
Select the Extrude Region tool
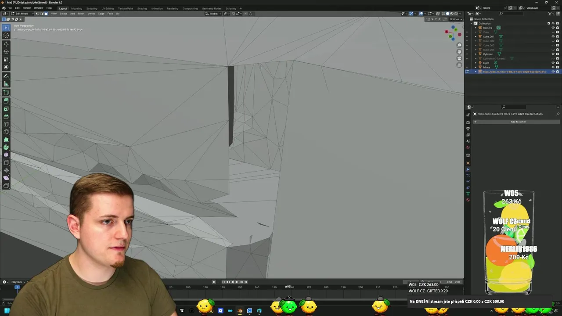coord(6,101)
